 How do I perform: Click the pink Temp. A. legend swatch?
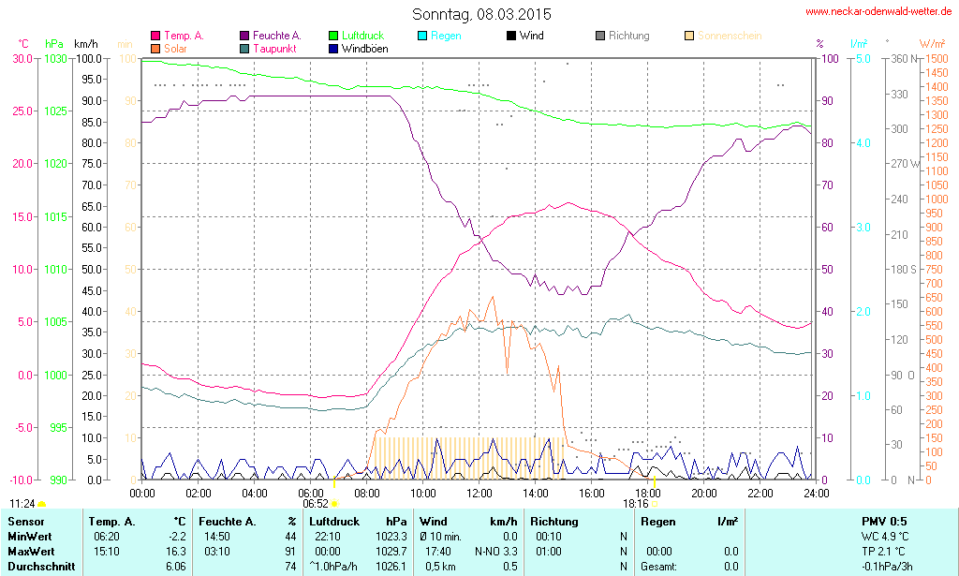tap(155, 36)
